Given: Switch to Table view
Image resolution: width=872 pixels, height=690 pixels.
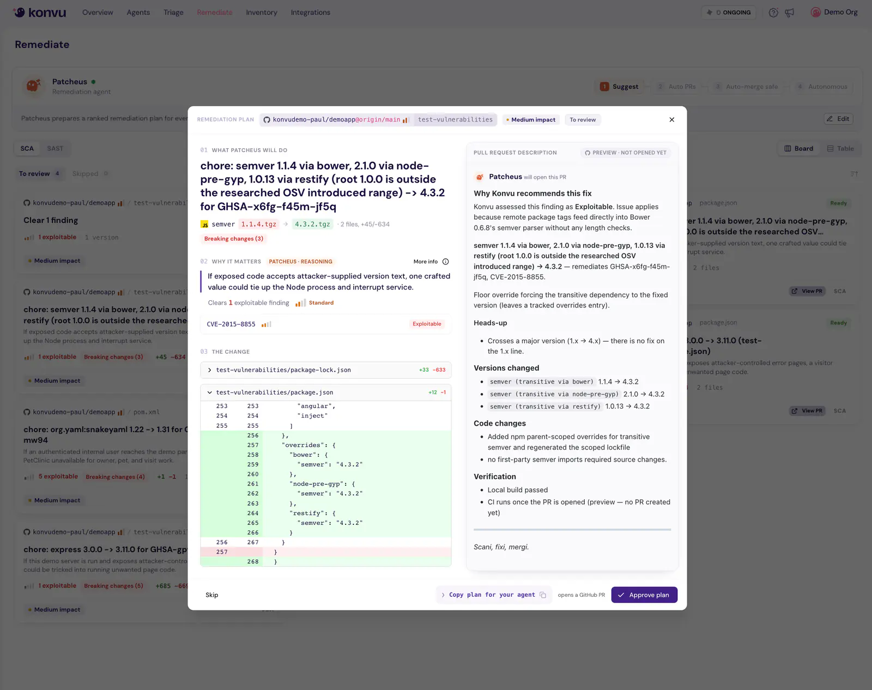Looking at the screenshot, I should pyautogui.click(x=840, y=148).
